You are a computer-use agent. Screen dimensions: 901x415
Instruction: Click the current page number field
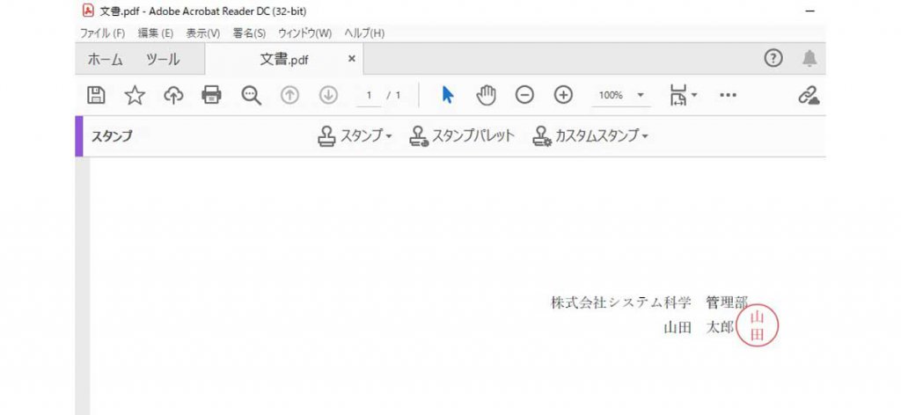369,95
